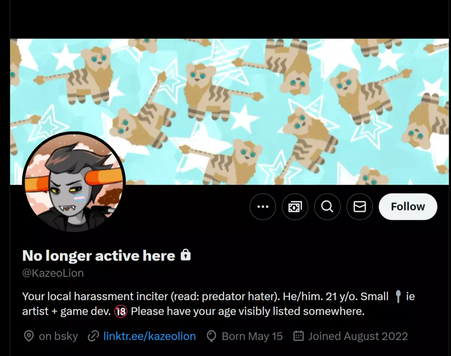
Task: Click the on bsky location text
Action: coord(58,336)
